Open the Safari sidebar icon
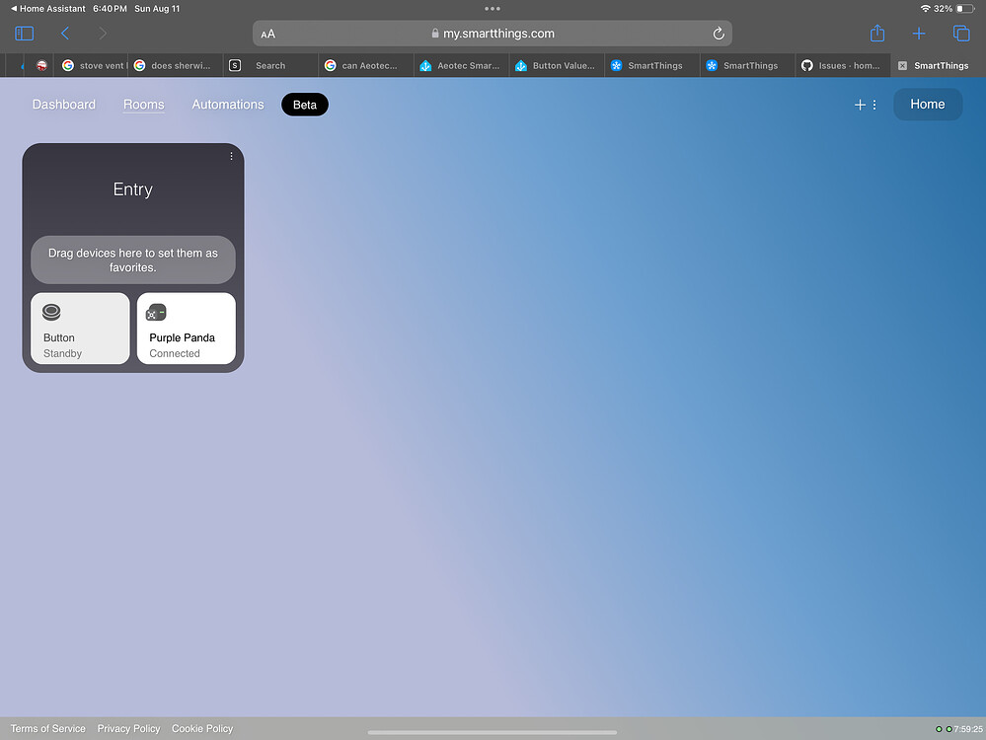Screen dimensions: 986x740 coord(24,33)
